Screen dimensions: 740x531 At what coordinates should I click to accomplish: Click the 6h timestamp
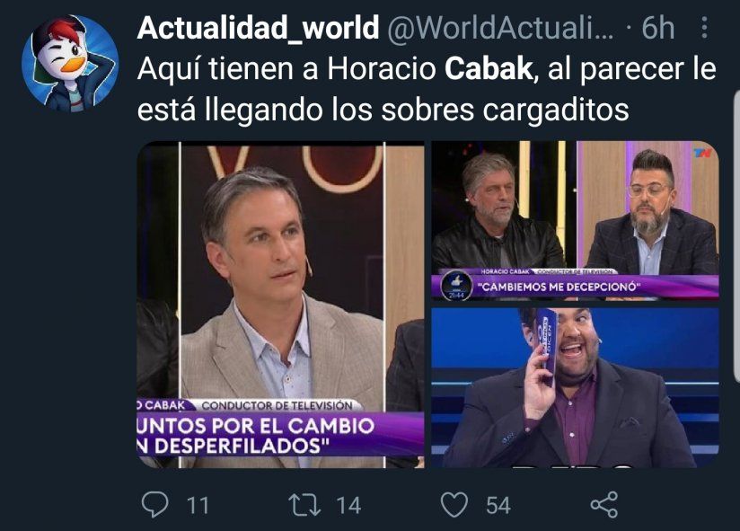coord(658,28)
